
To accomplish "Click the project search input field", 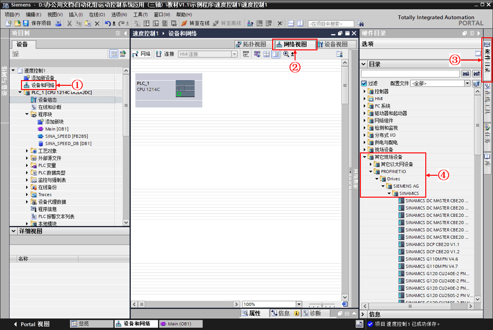I will pyautogui.click(x=331, y=24).
